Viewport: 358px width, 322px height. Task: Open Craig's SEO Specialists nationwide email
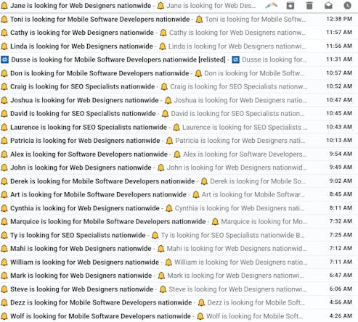[179, 86]
